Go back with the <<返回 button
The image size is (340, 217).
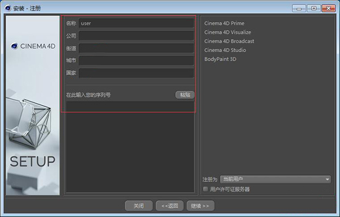[170, 206]
